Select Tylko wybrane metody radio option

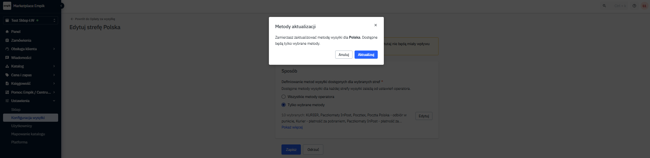[x=284, y=105]
